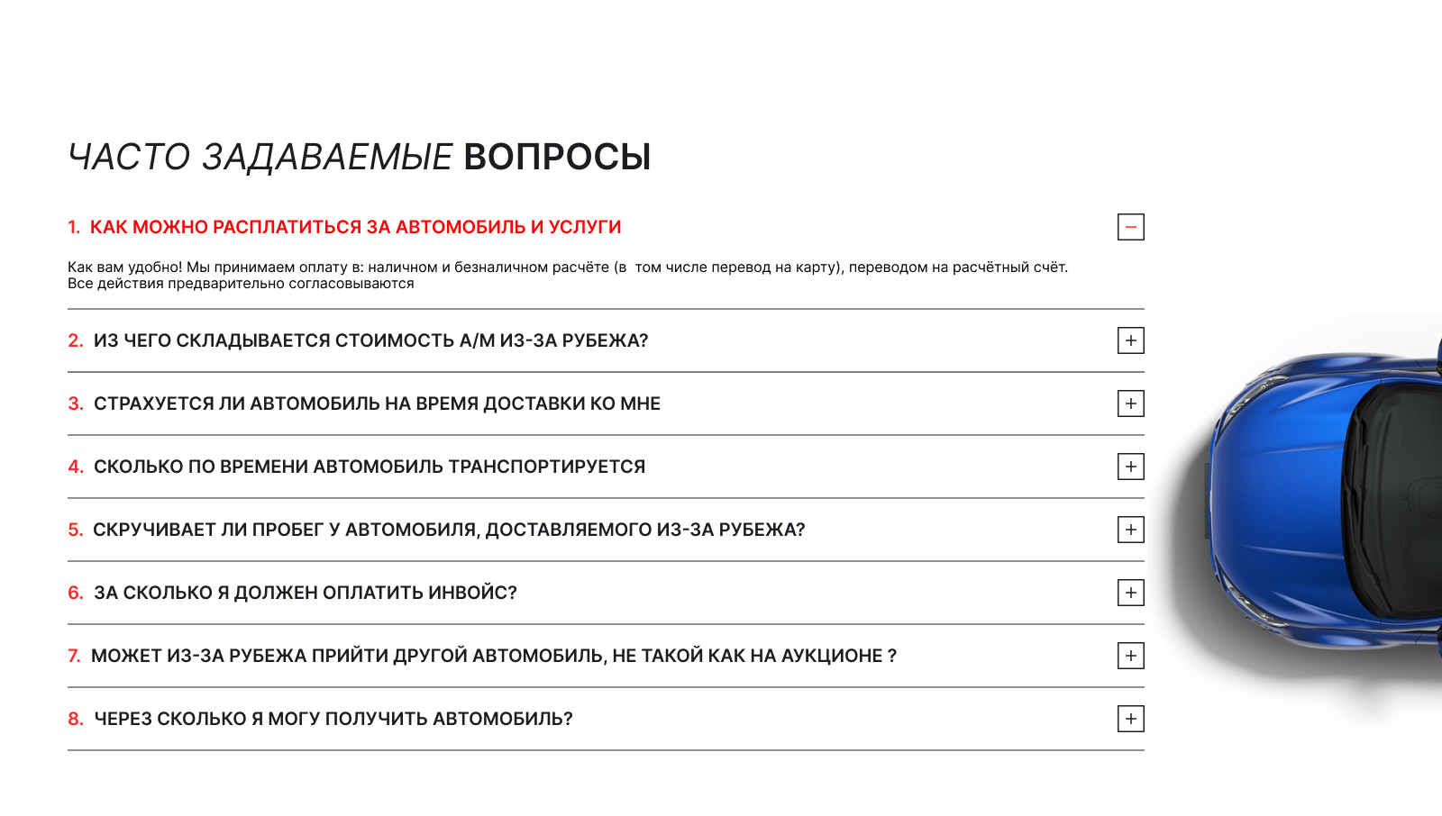Expand question 7 about receiving a different car
The width and height of the screenshot is (1442, 816).
tap(1131, 656)
